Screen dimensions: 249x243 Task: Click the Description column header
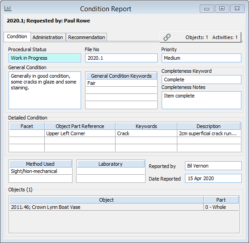point(209,126)
